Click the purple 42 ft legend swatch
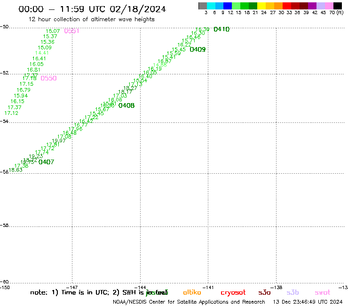Viewport: 348px width, 306px height. 312,6
